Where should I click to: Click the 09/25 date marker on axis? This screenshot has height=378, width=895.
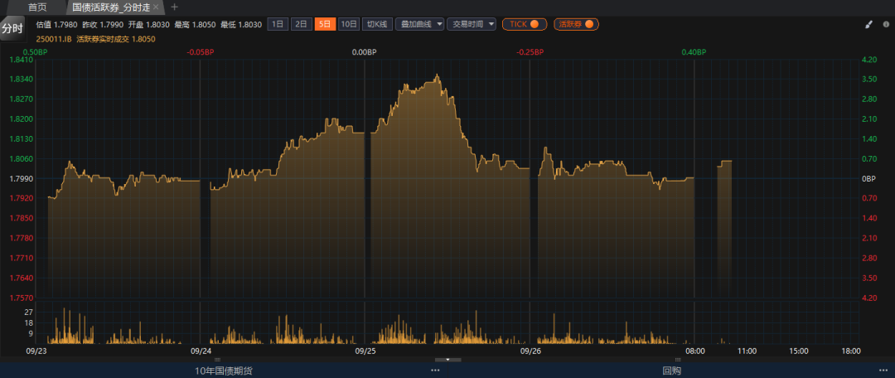pyautogui.click(x=366, y=351)
